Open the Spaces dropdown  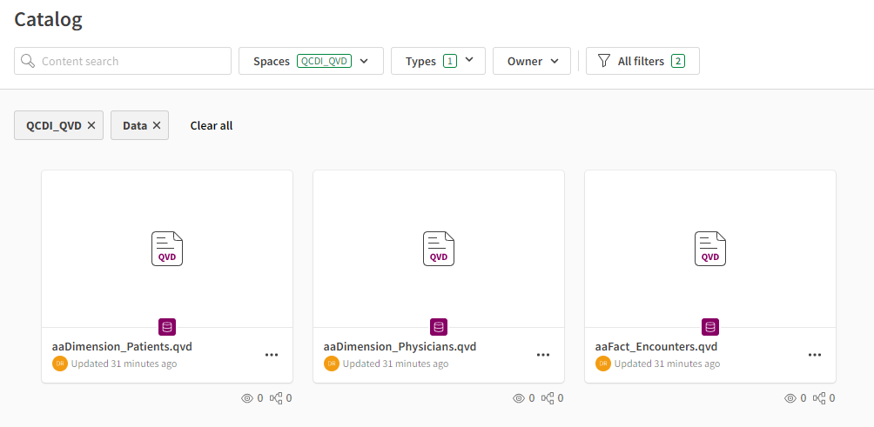311,61
